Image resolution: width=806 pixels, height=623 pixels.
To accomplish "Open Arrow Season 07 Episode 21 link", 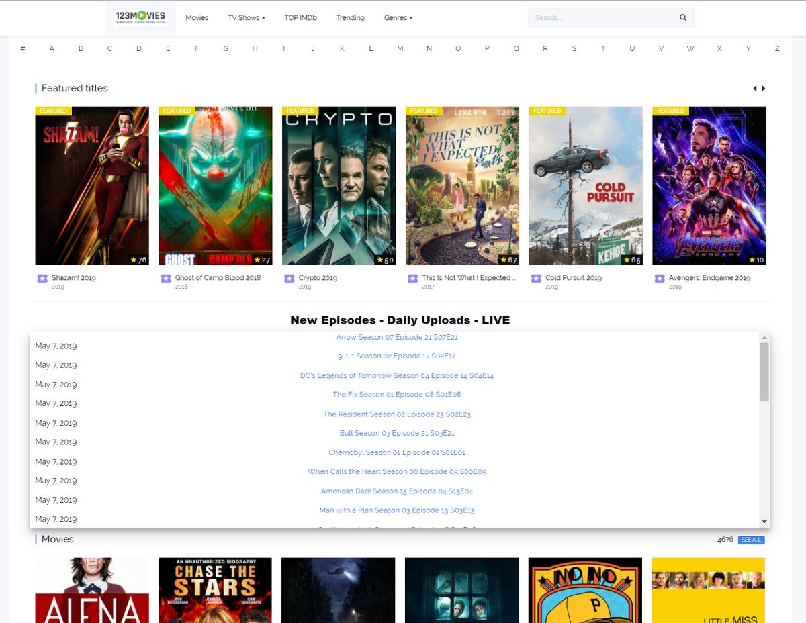I will click(397, 337).
